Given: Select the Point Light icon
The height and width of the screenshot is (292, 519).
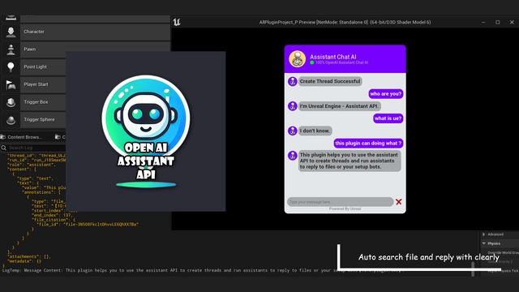Looking at the screenshot, I should [x=11, y=67].
